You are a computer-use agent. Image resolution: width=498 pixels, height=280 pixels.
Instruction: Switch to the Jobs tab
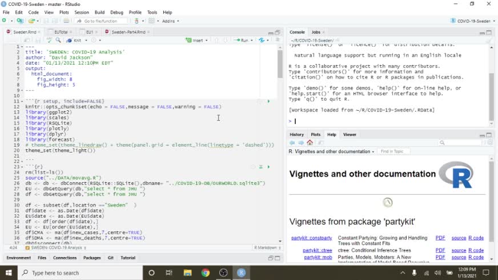pos(316,32)
